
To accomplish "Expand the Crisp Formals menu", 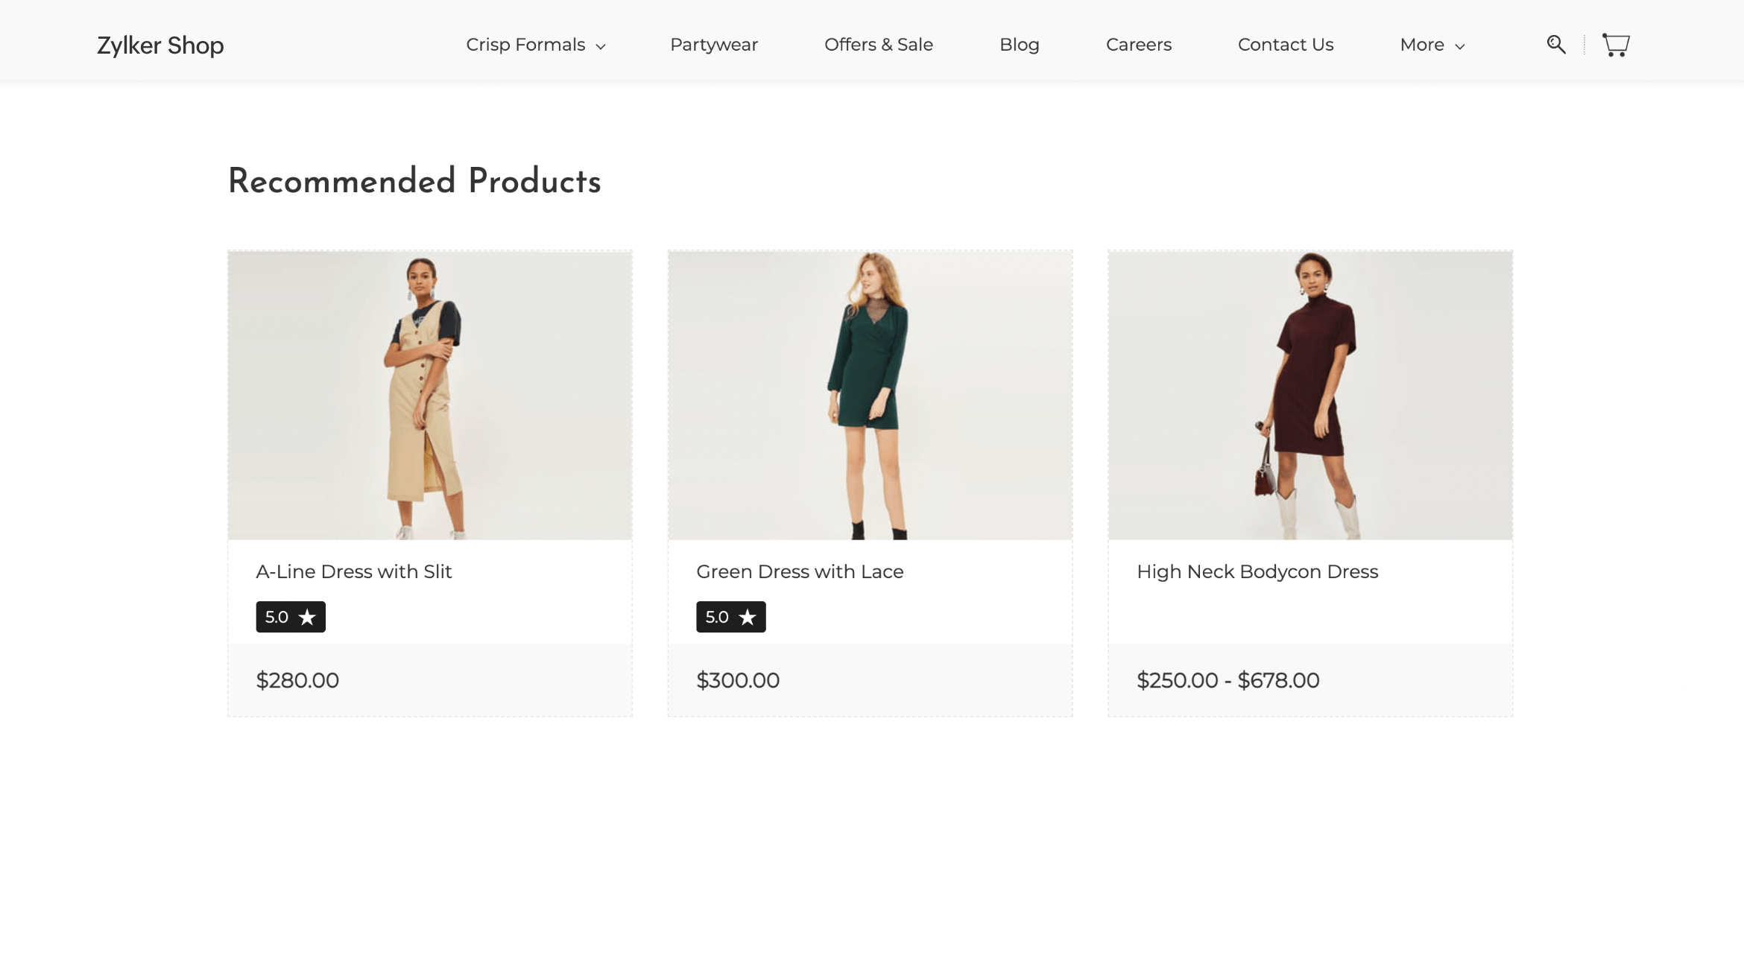I will point(535,44).
